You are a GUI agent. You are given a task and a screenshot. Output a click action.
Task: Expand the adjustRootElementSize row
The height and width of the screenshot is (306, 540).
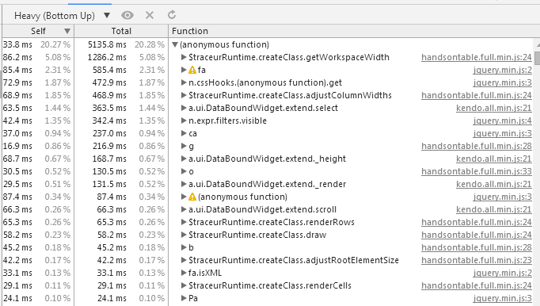(x=184, y=261)
